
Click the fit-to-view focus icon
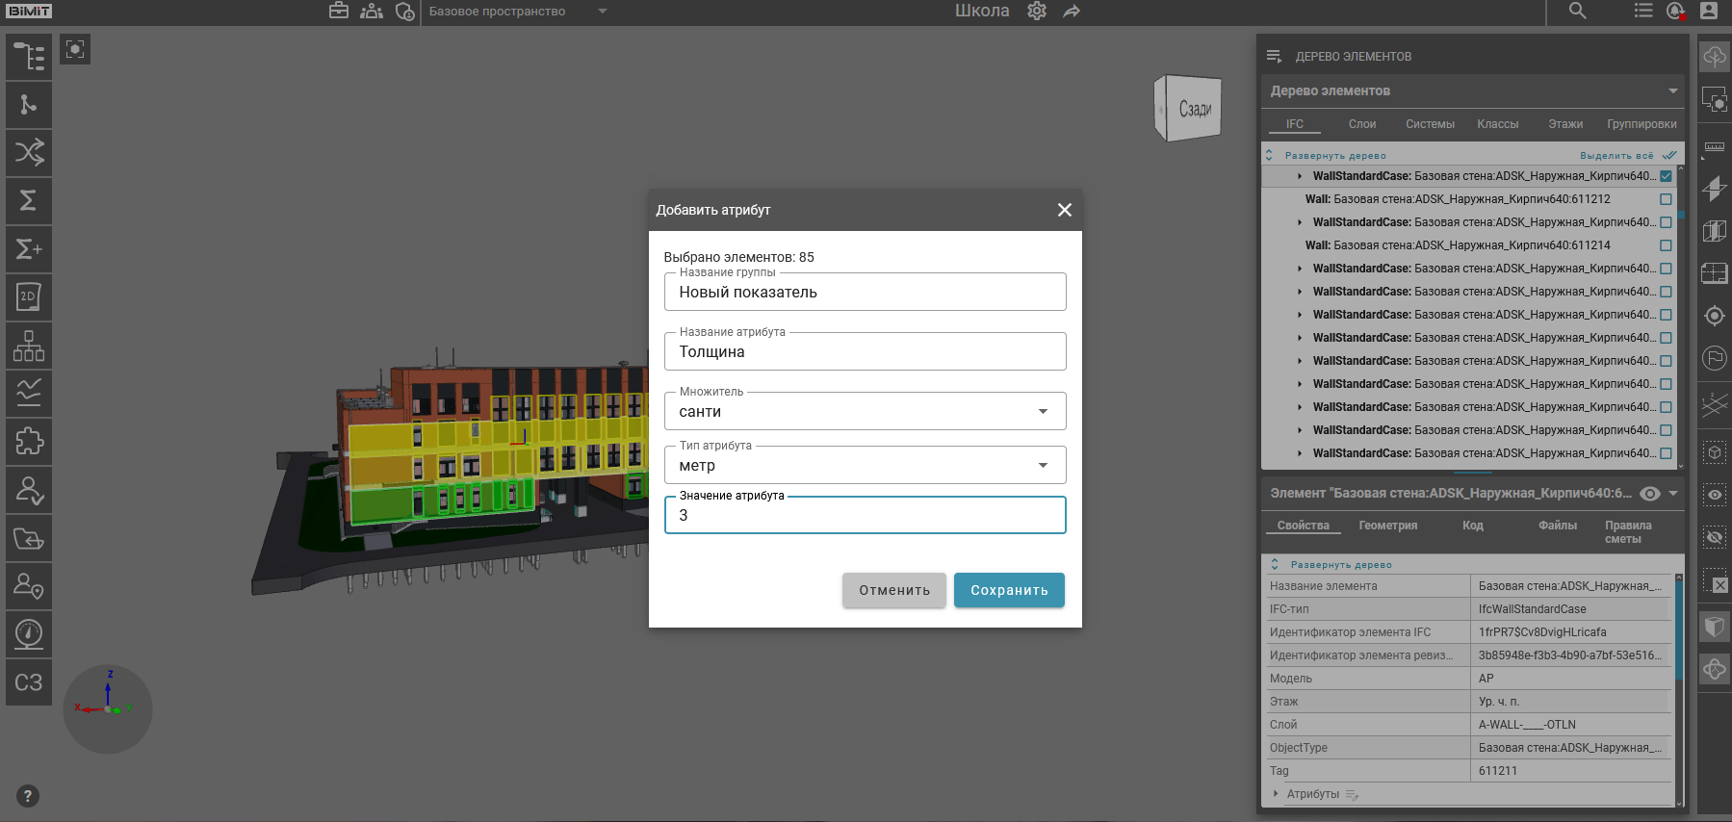(75, 49)
